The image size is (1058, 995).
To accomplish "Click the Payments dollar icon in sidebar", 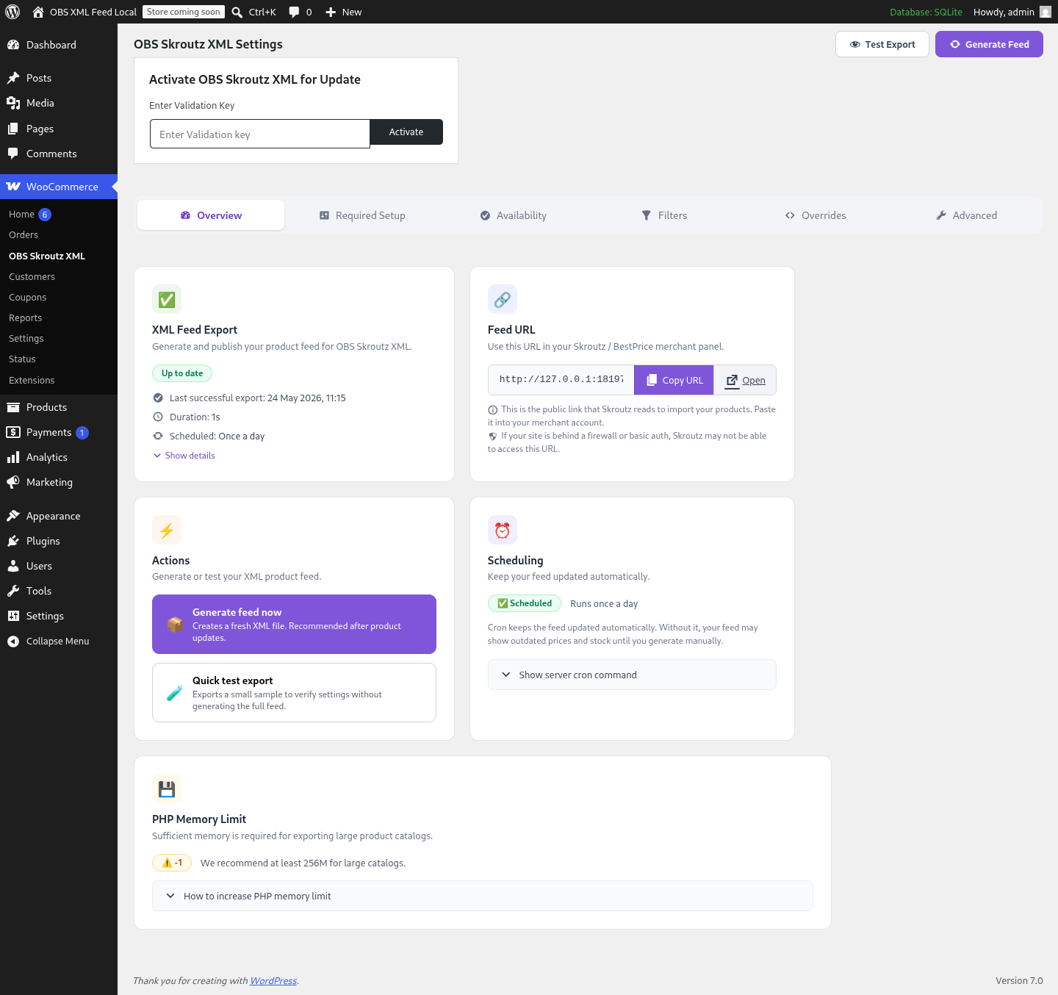I will point(13,432).
